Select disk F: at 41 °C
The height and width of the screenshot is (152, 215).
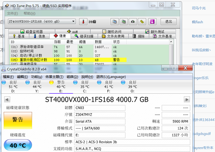click(x=108, y=87)
